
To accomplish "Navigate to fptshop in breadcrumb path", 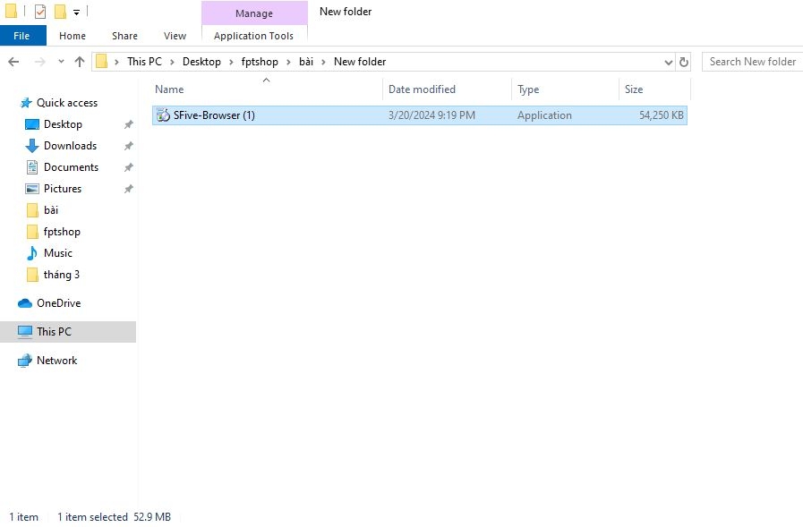I will 260,62.
